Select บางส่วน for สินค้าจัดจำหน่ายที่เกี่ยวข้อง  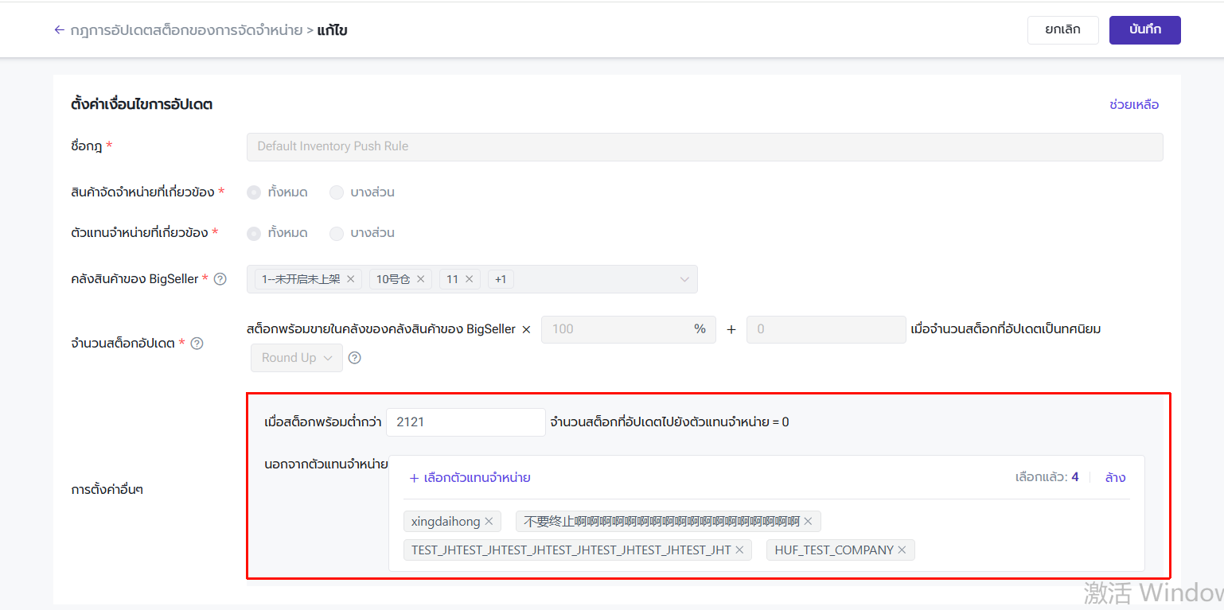[x=337, y=192]
